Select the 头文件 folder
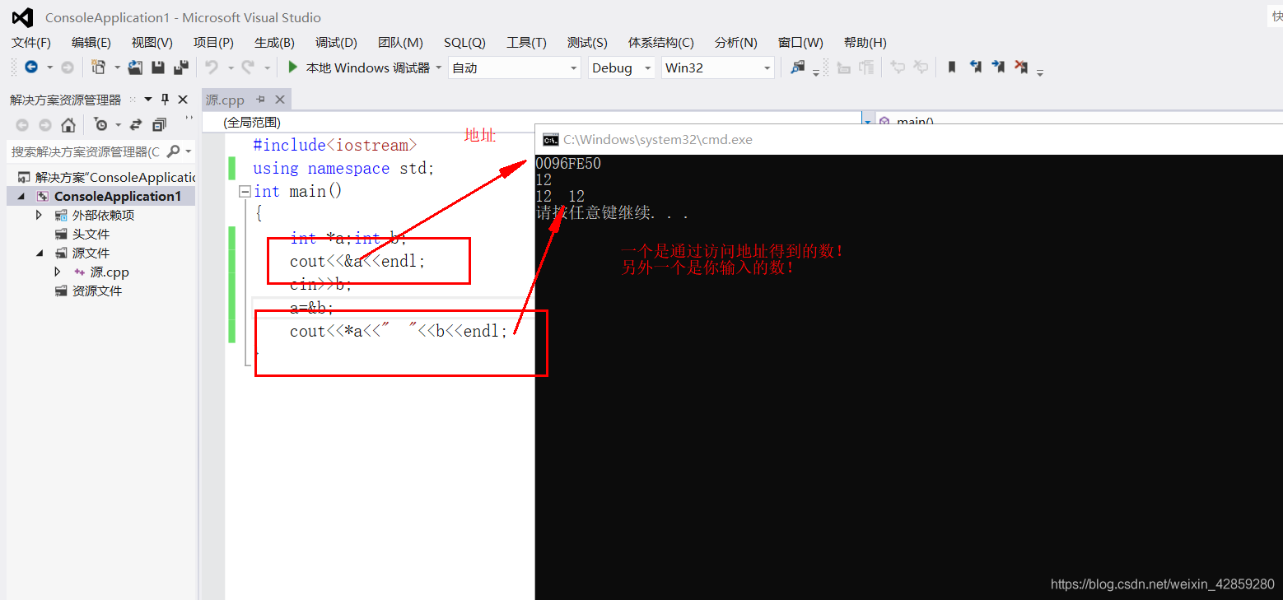This screenshot has height=600, width=1283. pos(91,234)
